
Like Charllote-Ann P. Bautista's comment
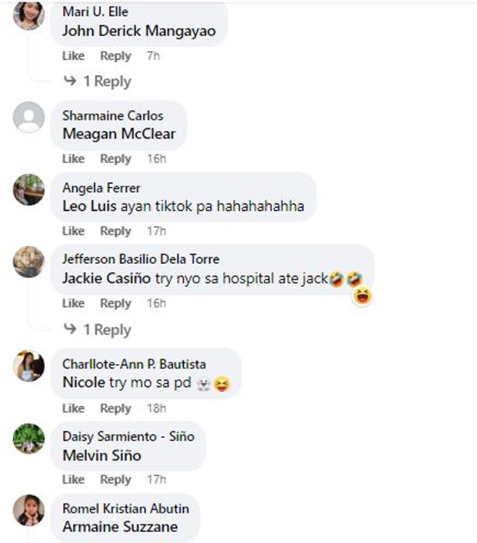(74, 408)
